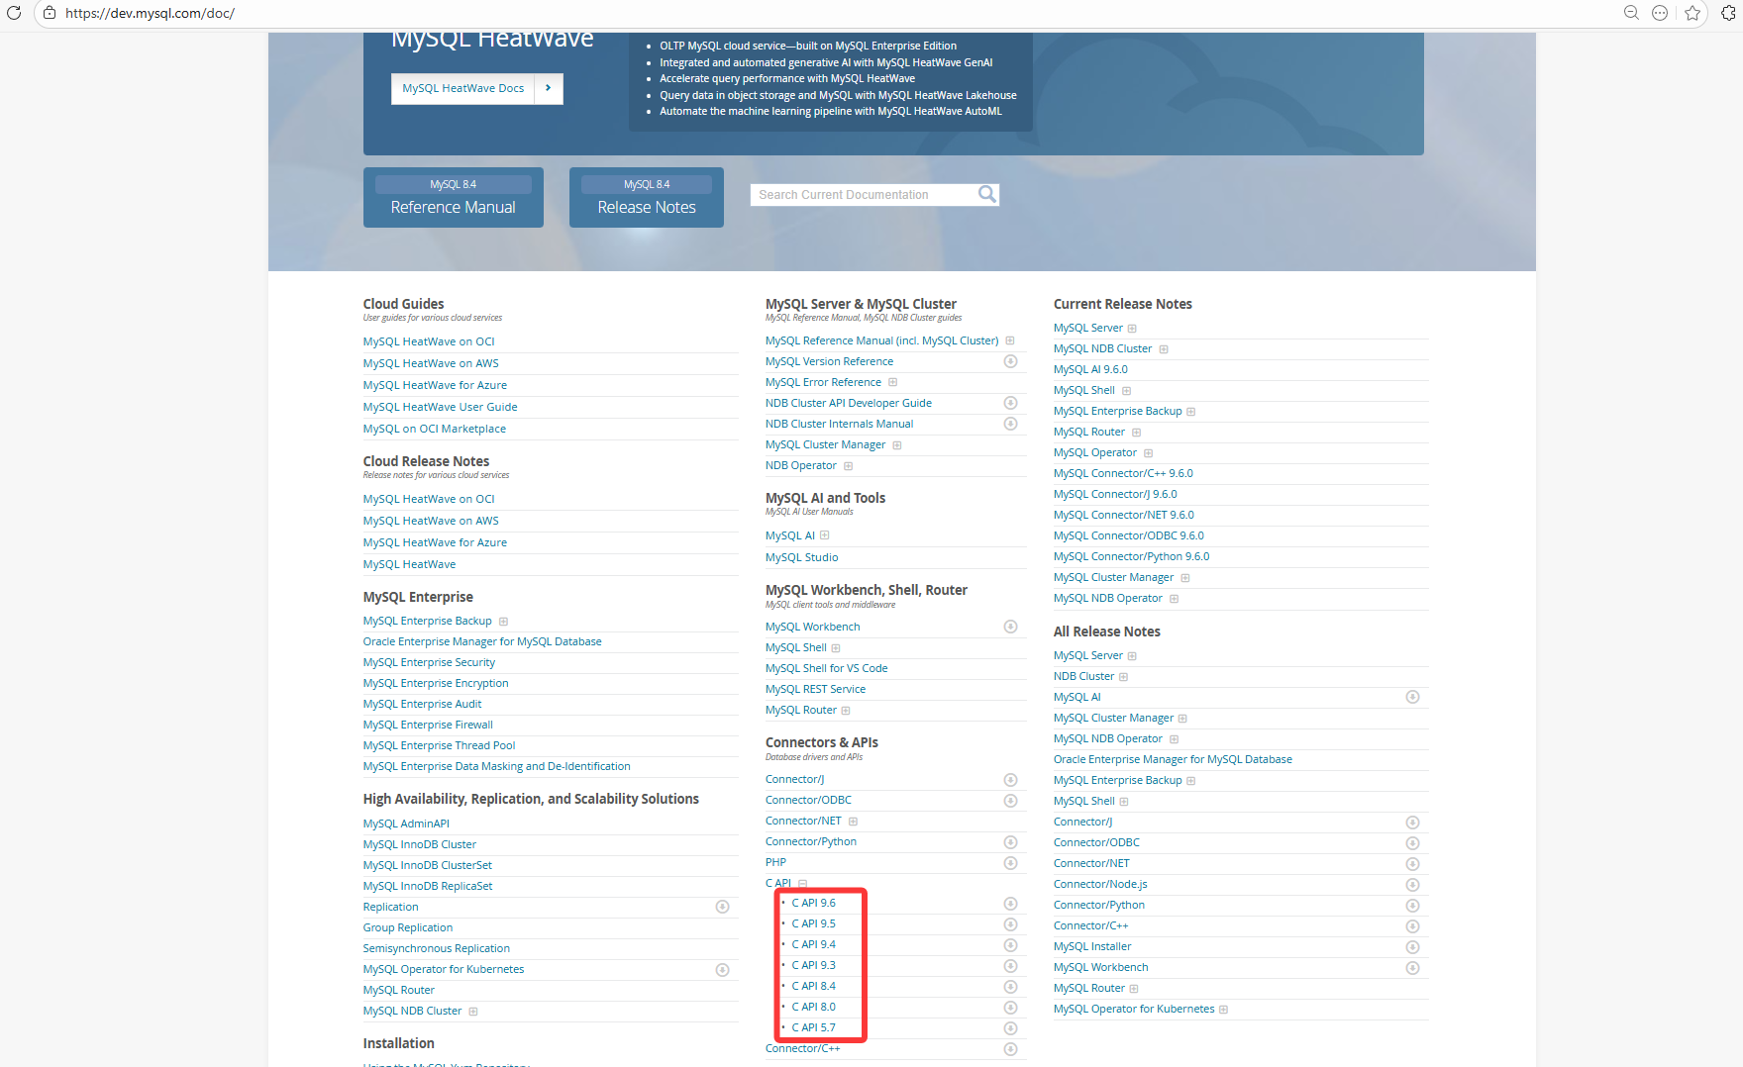Open MySQL HeatWave for Azure cloud release notes

point(435,542)
